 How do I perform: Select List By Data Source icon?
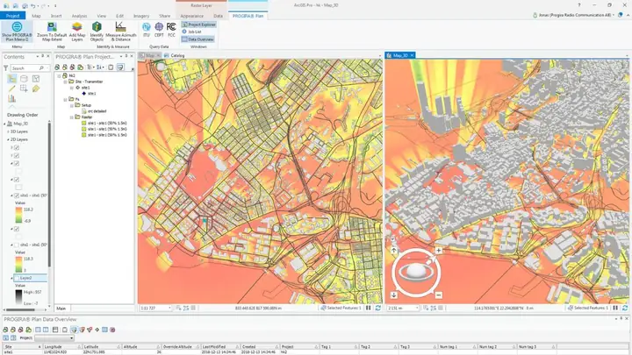(24, 79)
